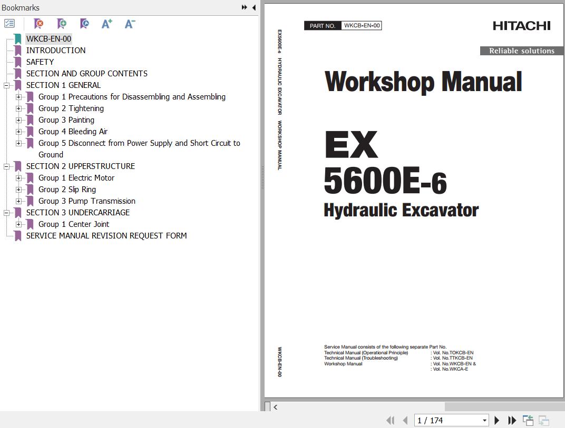This screenshot has height=428, width=565.
Task: Expand Group 5 Disconnect from Power Supply
Action: 18,143
